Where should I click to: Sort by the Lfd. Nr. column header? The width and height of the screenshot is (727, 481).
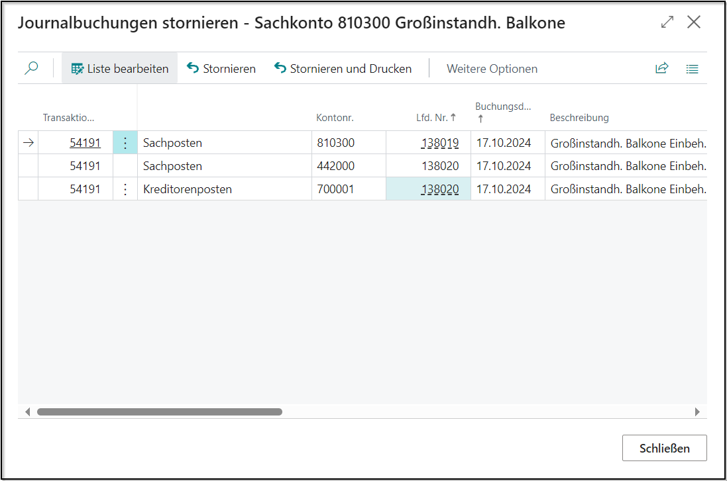[x=431, y=118]
